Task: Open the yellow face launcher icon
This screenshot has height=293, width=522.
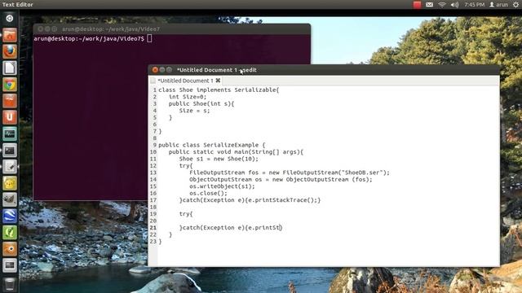Action: pos(10,183)
